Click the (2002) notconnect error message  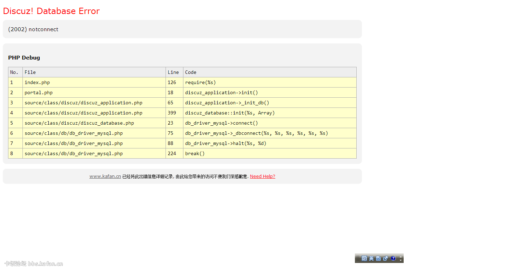pos(33,29)
